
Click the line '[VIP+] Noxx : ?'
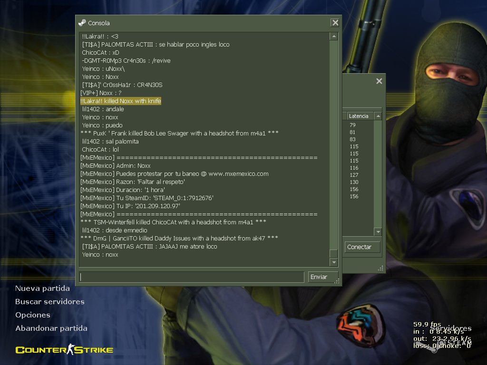click(101, 93)
